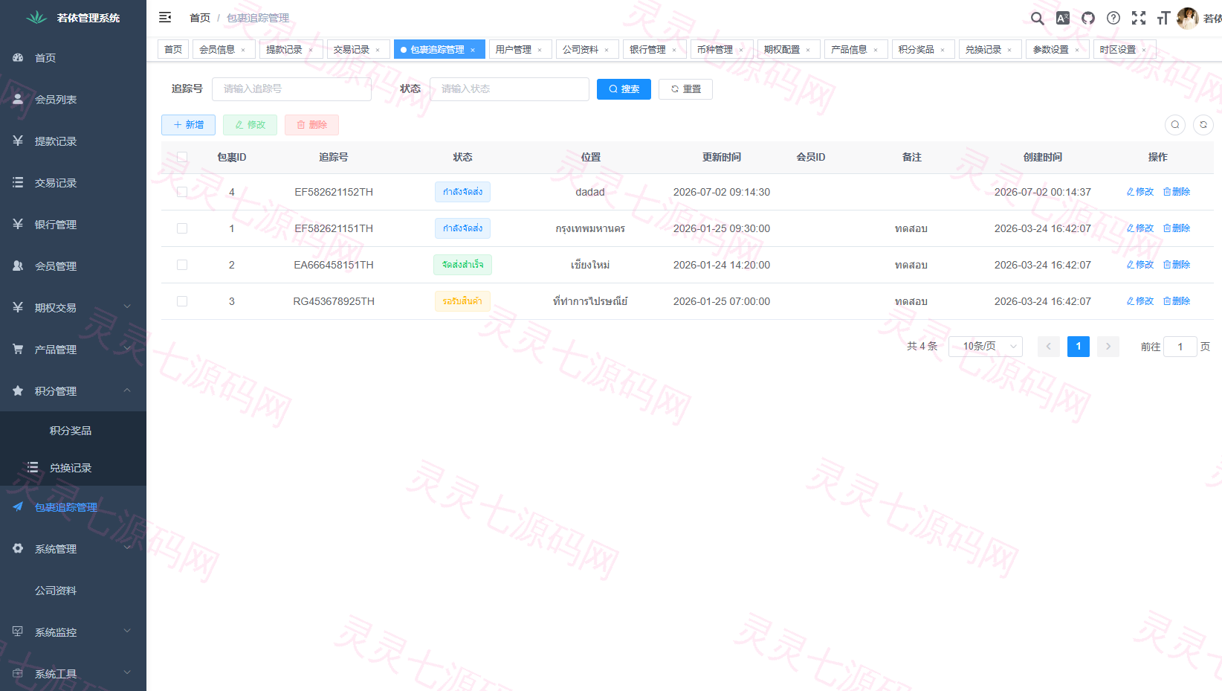Image resolution: width=1222 pixels, height=691 pixels.
Task: Check the row for EF582621151TH
Action: pyautogui.click(x=182, y=228)
